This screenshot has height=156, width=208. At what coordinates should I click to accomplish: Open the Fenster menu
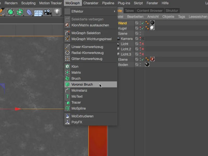click(152, 3)
